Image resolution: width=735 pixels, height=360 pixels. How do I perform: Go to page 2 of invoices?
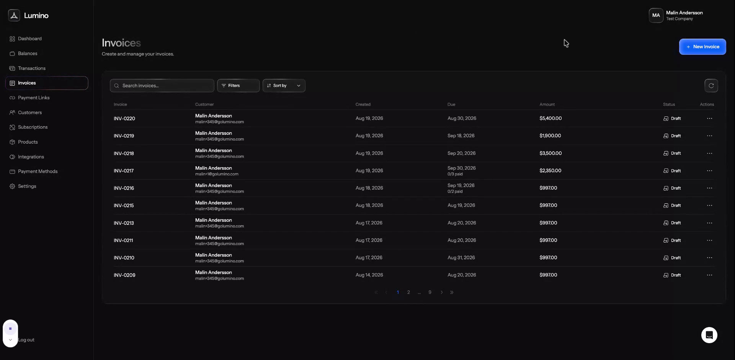click(408, 292)
